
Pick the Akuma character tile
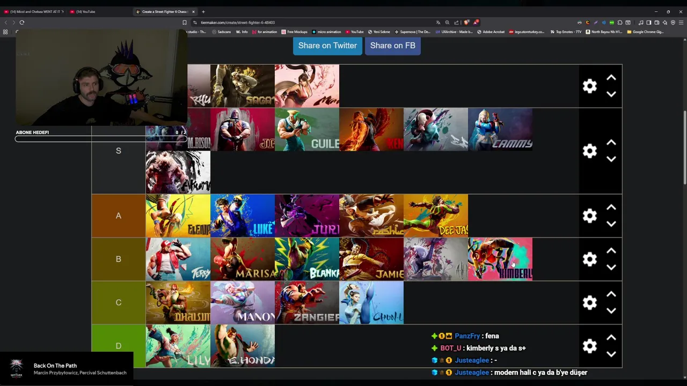point(178,172)
